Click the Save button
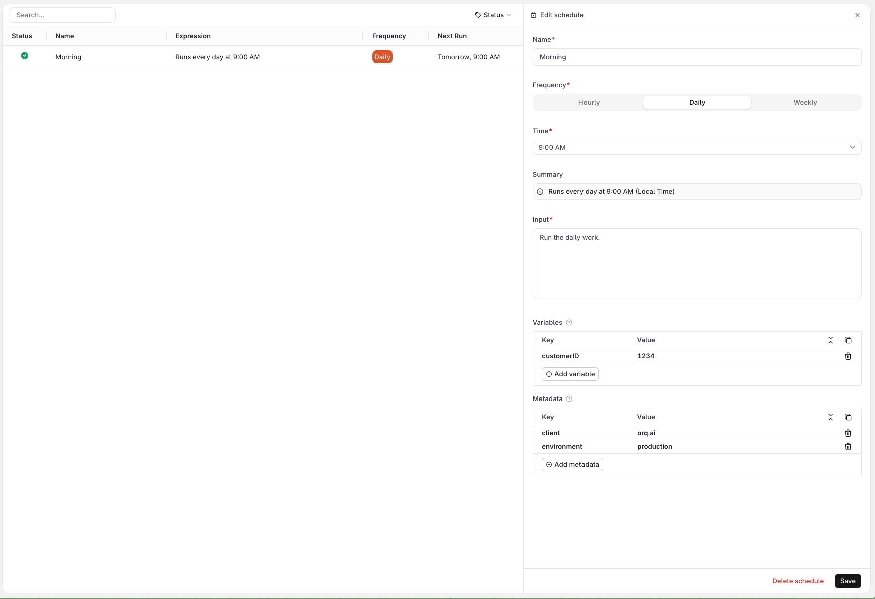 point(848,581)
